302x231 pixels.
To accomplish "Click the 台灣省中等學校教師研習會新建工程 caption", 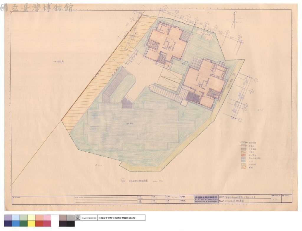I will click(117, 218).
